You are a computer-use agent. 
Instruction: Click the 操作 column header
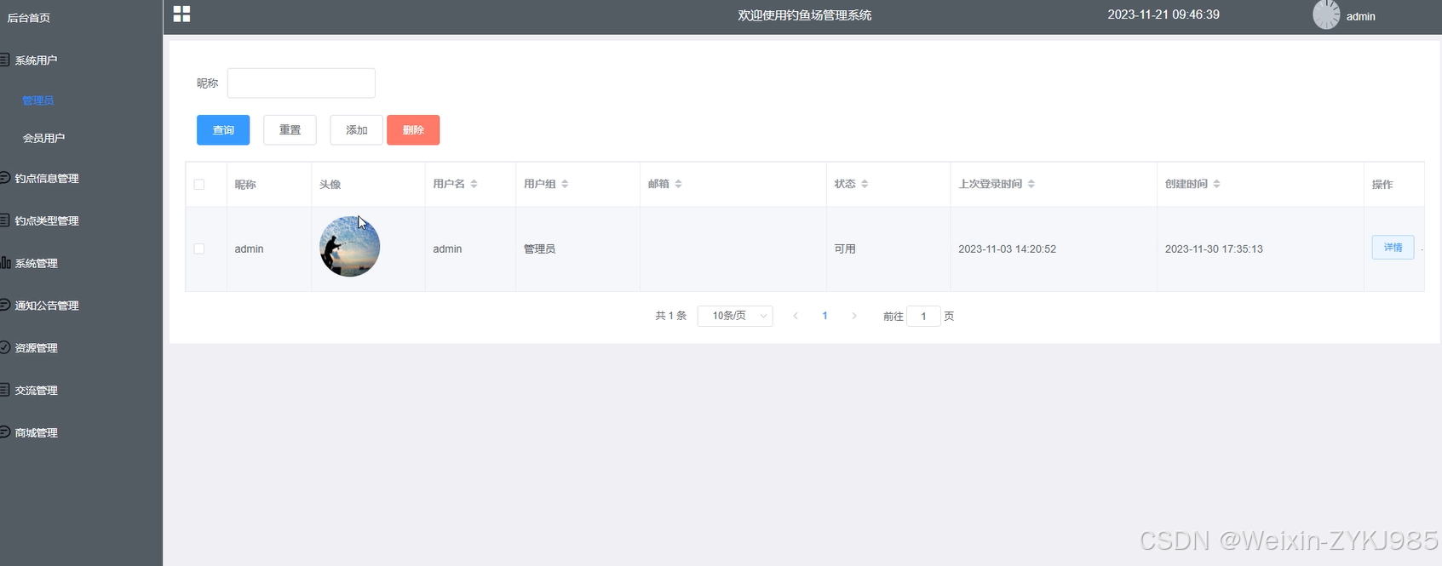coord(1382,184)
